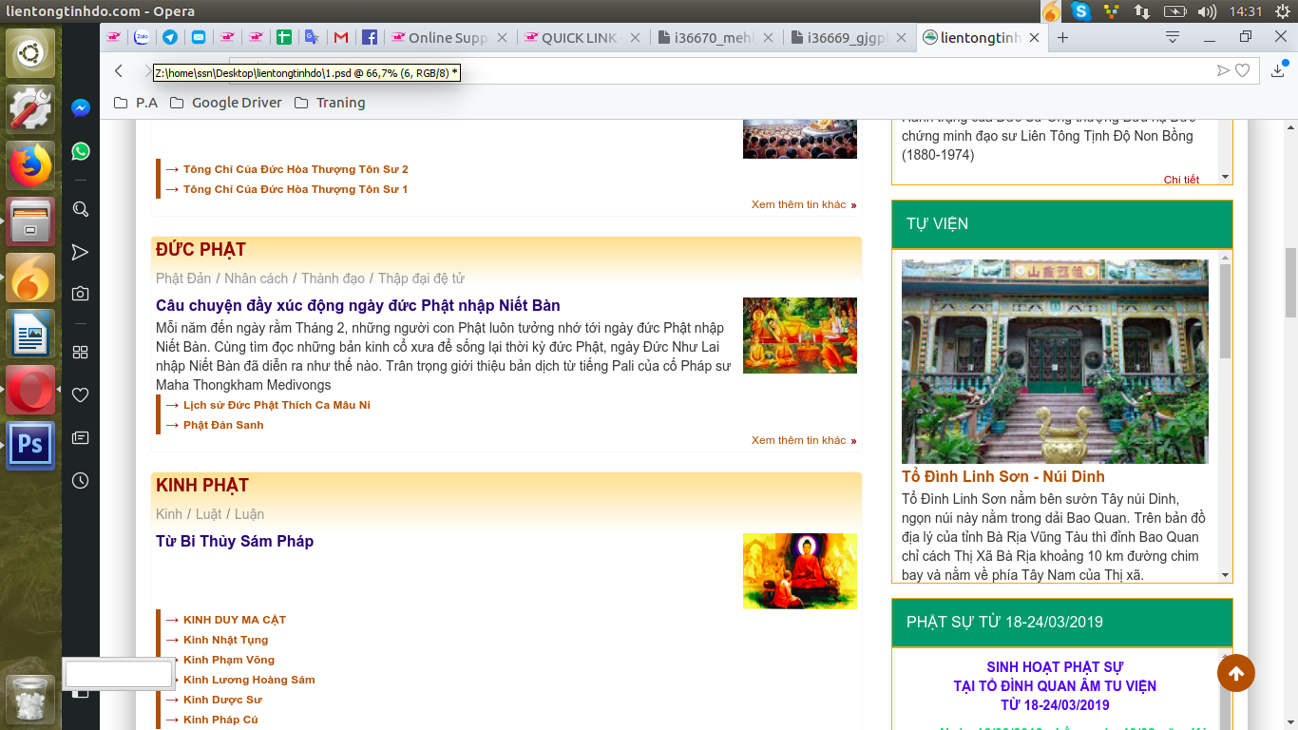Open the P.A bookmarks folder
1298x730 pixels.
tap(136, 103)
